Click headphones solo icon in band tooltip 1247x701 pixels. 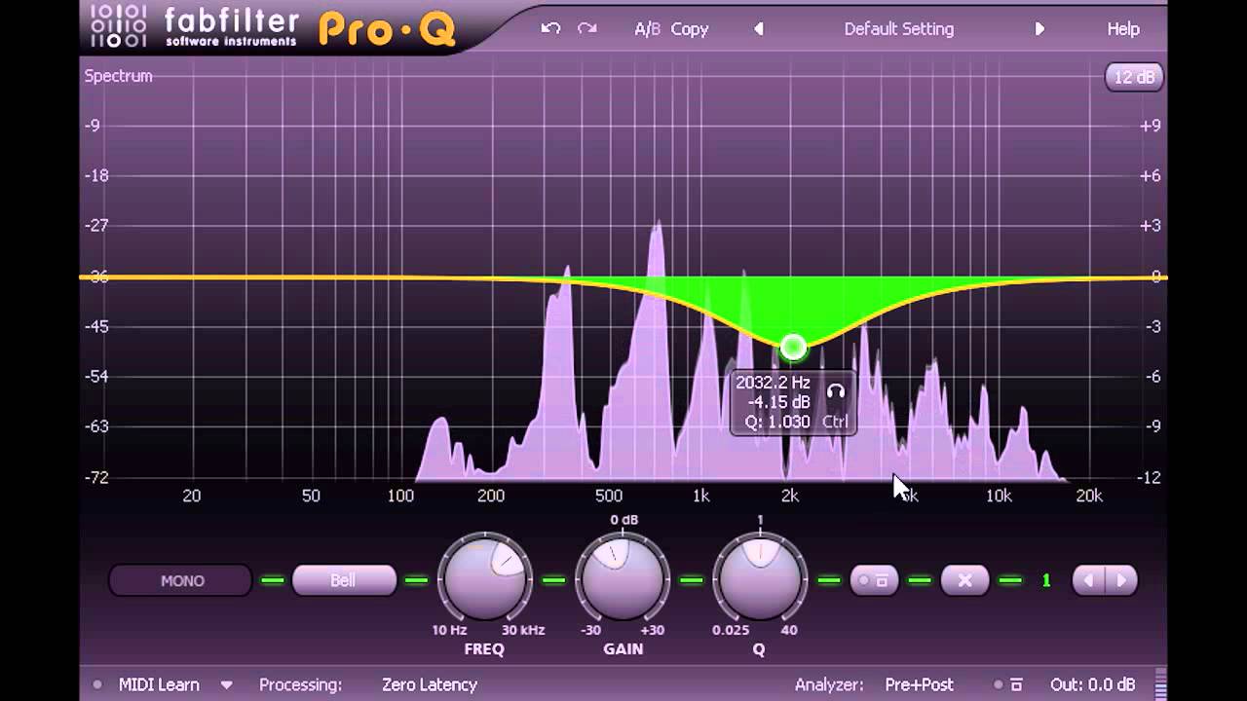[835, 391]
